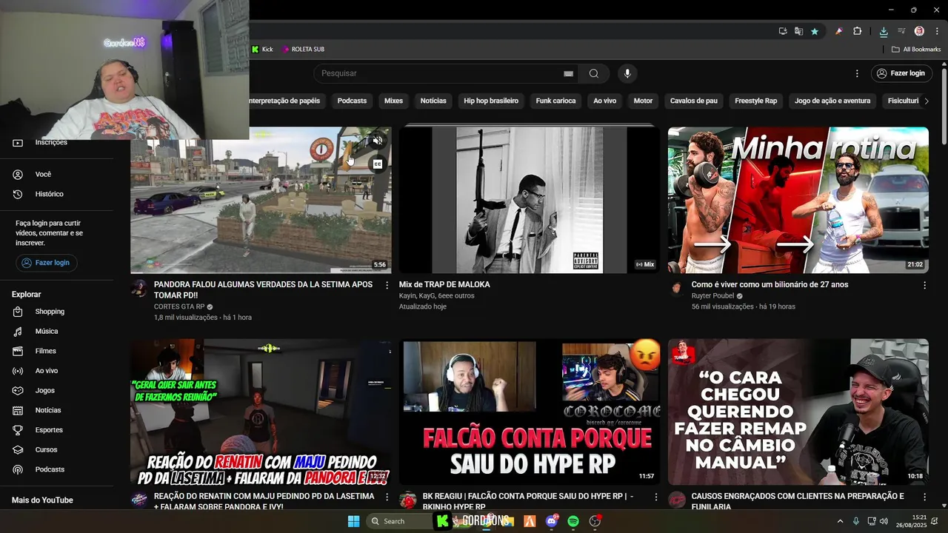Open the translate page icon

coord(798,31)
